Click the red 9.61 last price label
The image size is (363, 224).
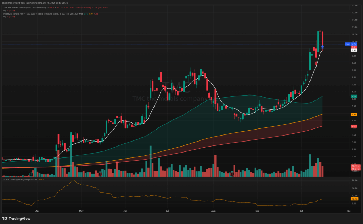tap(354, 47)
